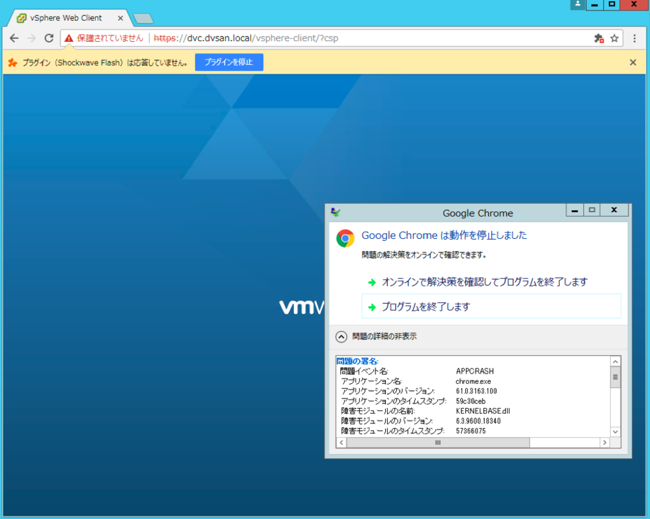Select the vSphere Web Client tab
This screenshot has height=519, width=650.
coord(65,18)
